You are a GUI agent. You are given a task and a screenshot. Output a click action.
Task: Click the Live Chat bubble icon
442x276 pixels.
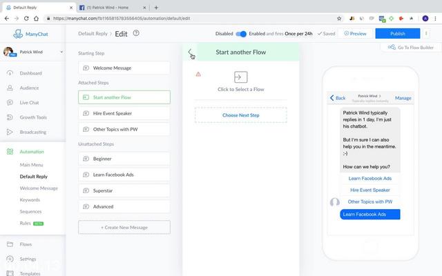pyautogui.click(x=10, y=102)
